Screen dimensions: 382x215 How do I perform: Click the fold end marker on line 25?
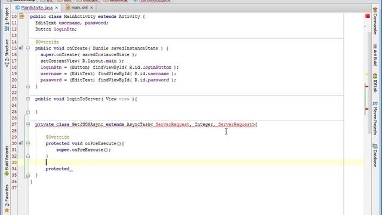[x=28, y=112]
